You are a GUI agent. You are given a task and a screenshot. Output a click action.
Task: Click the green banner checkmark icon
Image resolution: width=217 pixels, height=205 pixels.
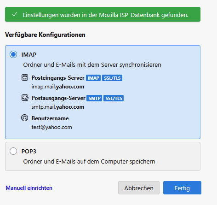[x=15, y=14]
